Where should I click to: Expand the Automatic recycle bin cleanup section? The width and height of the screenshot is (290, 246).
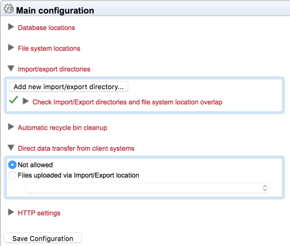point(11,127)
